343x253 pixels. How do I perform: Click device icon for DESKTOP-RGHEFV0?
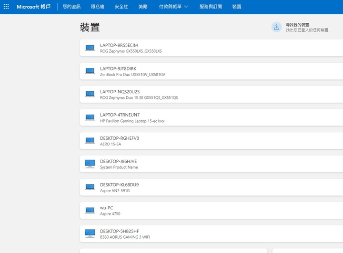pyautogui.click(x=90, y=141)
